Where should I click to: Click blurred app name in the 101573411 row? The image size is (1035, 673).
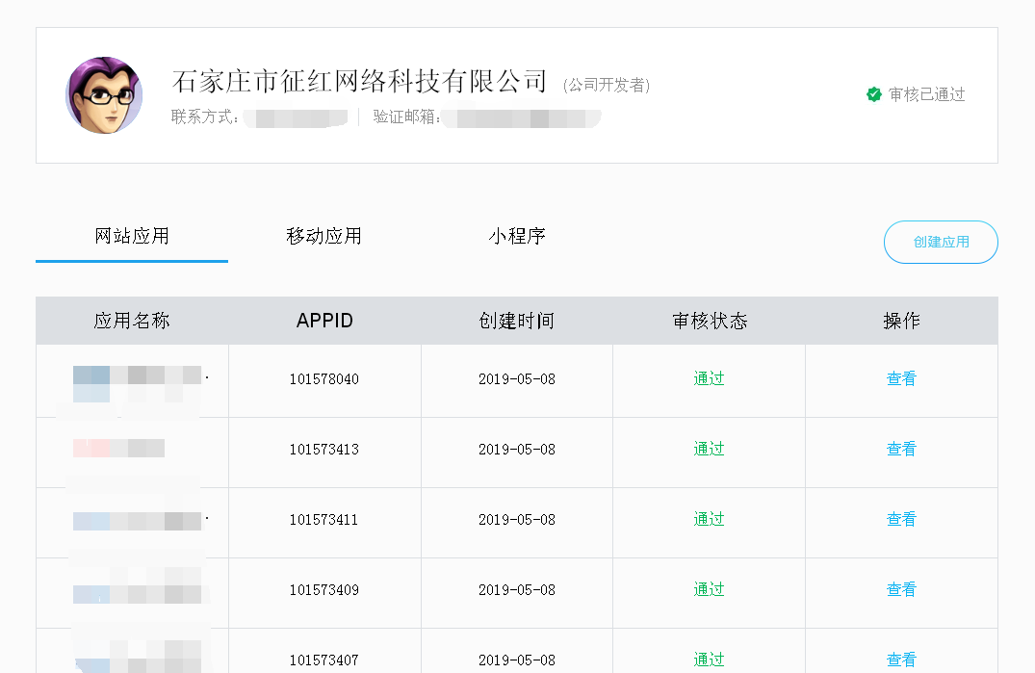click(138, 521)
